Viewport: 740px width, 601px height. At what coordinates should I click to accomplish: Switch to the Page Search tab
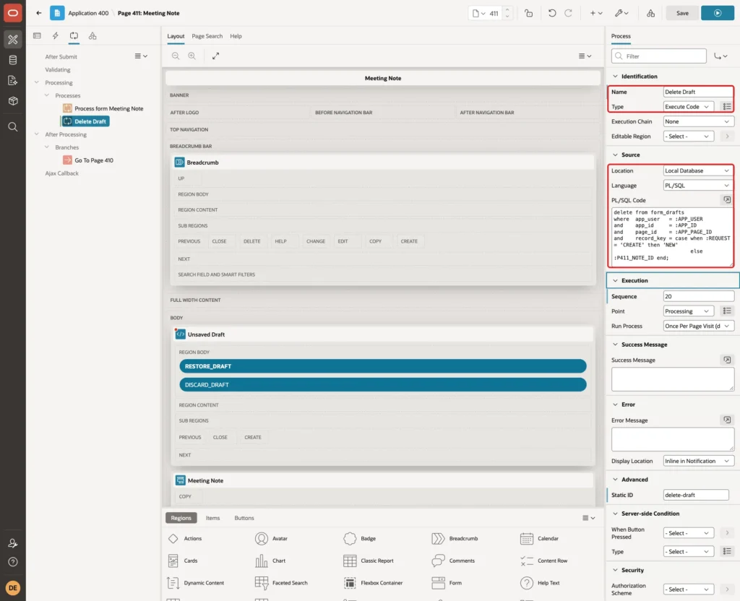207,36
